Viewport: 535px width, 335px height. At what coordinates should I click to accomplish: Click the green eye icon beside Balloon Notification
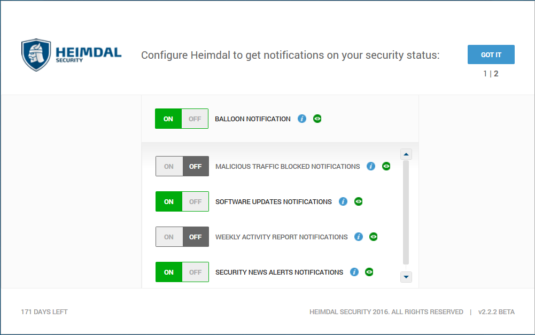click(317, 119)
